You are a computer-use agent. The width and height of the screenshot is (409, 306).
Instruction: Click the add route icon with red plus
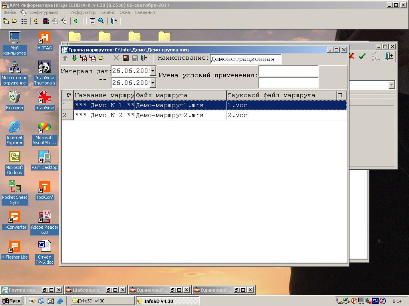tap(83, 58)
